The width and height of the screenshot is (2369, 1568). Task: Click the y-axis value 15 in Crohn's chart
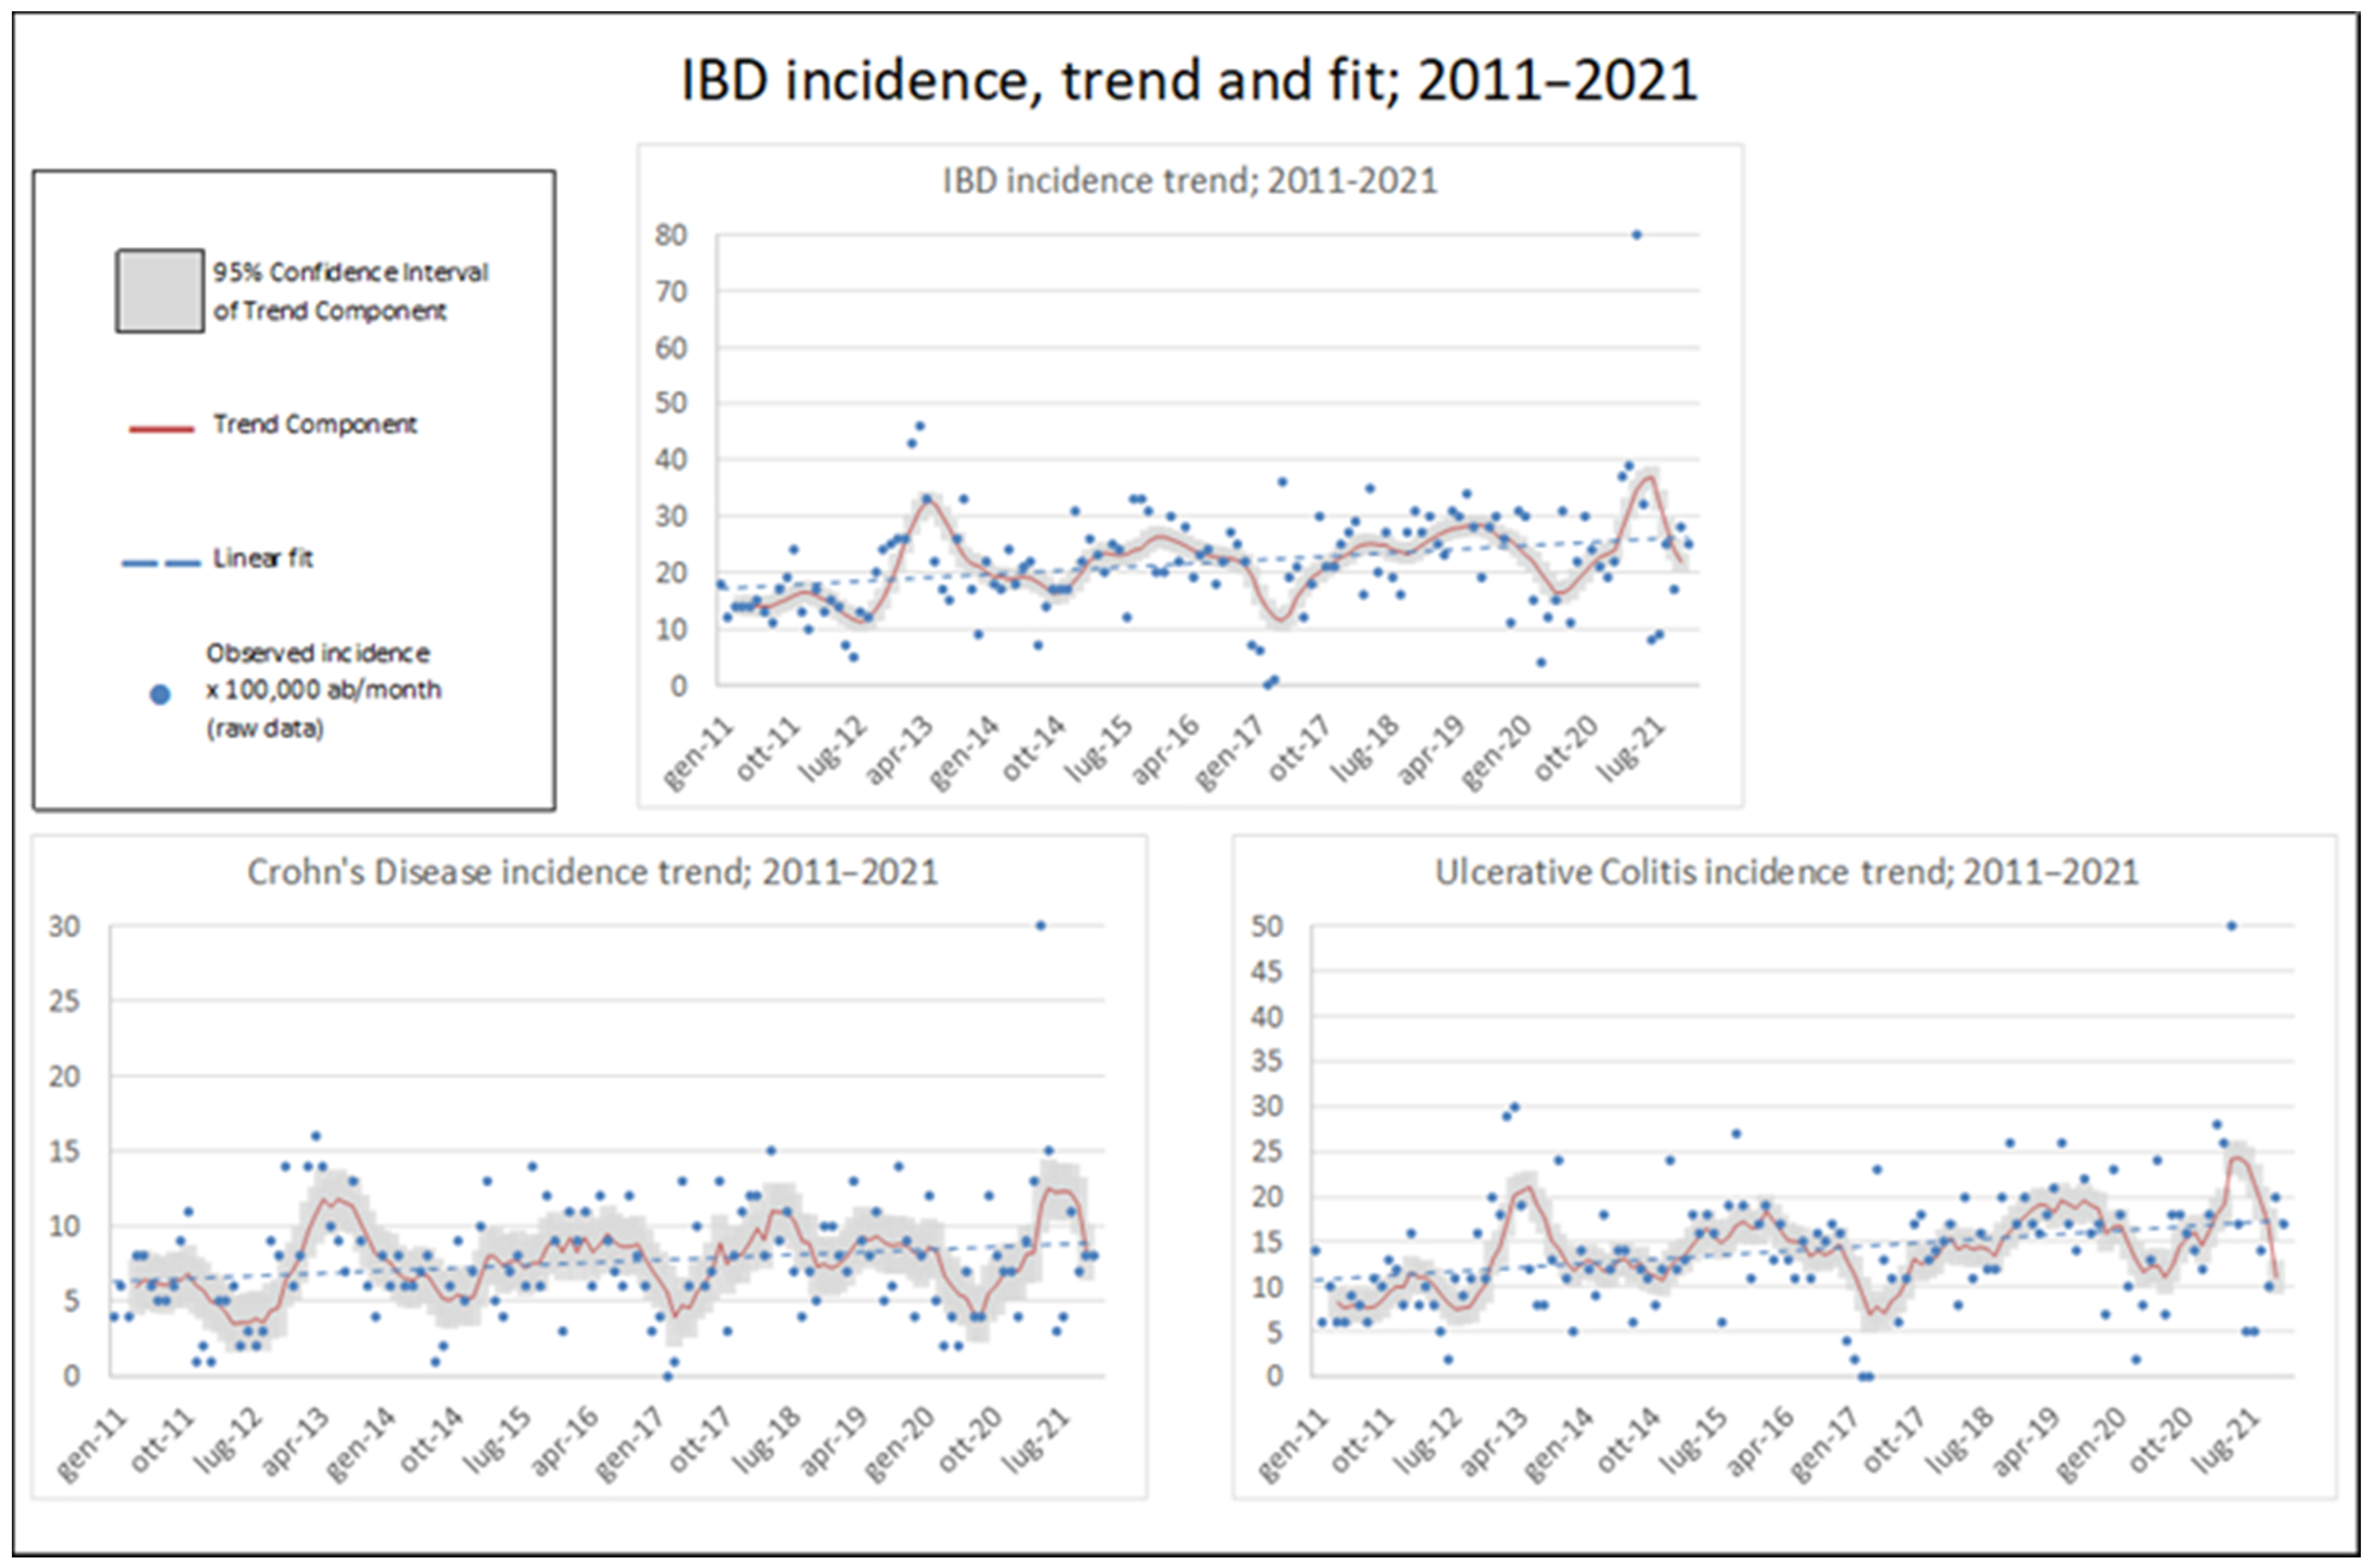[x=64, y=1151]
